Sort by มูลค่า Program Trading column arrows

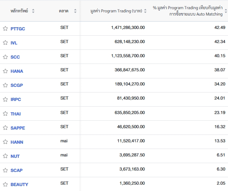click(145, 11)
